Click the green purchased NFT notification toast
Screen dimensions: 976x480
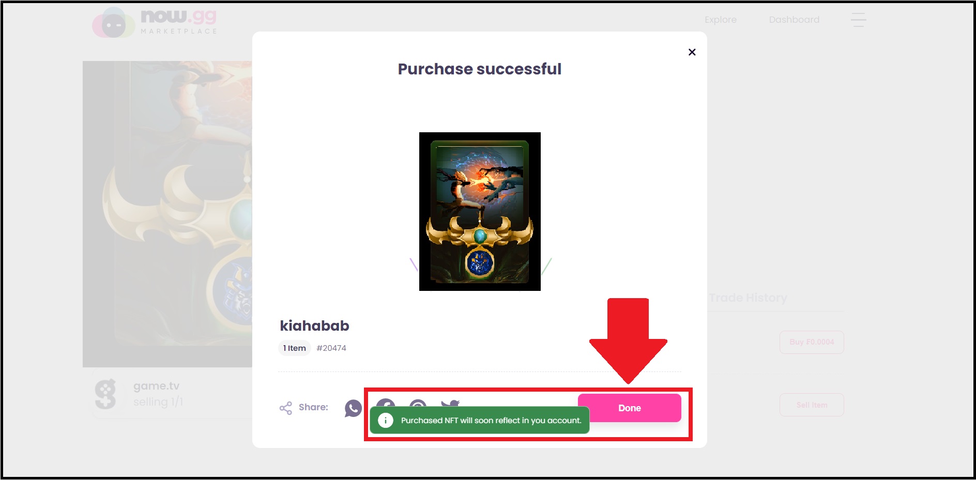480,421
